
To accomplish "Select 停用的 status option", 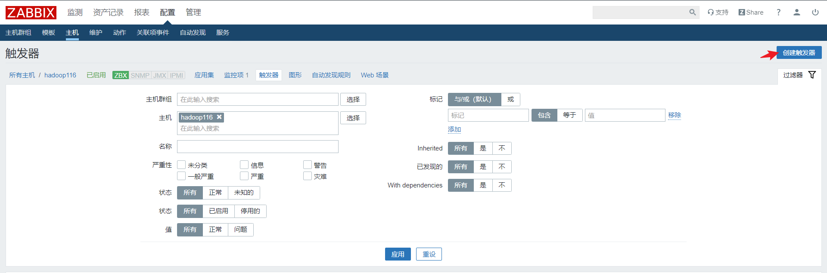I will pos(250,211).
